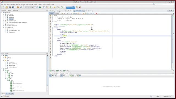
Task: Select main.jsp in Projects tree
Action: pos(11,19)
